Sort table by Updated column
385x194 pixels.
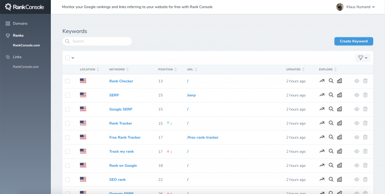(295, 69)
